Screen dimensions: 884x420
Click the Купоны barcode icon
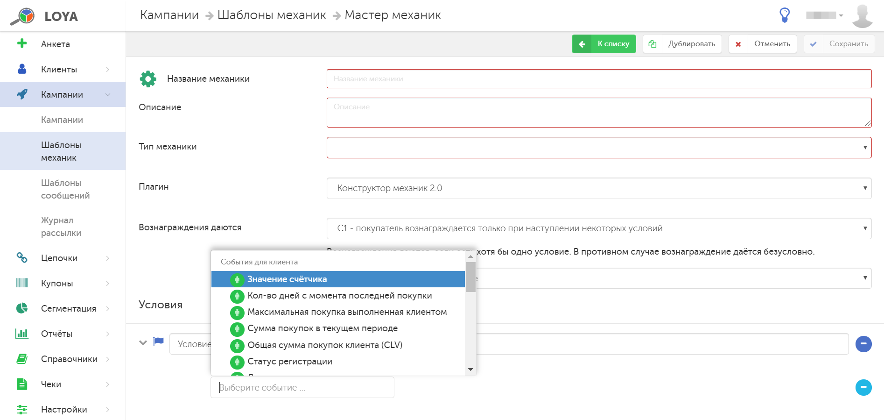[22, 283]
